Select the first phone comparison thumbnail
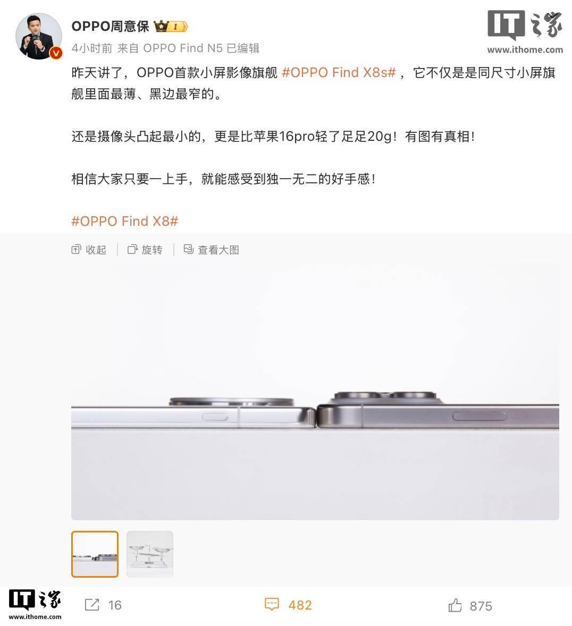This screenshot has height=626, width=572. coord(95,554)
